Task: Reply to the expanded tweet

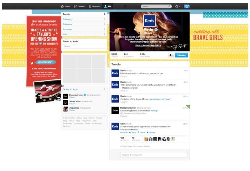Action: click(x=133, y=132)
